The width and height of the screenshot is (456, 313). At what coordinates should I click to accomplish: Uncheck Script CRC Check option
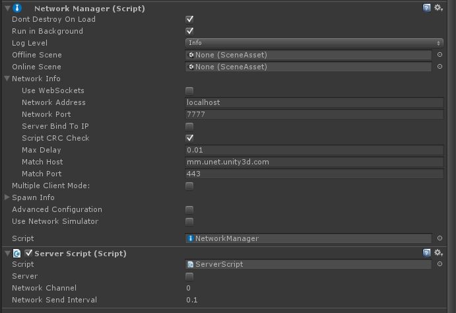point(189,138)
